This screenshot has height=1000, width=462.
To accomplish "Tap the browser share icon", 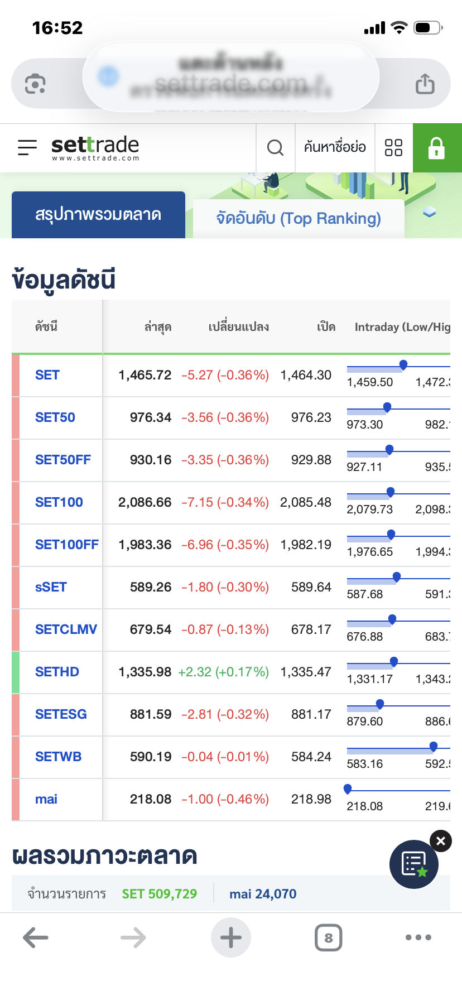I will 425,84.
